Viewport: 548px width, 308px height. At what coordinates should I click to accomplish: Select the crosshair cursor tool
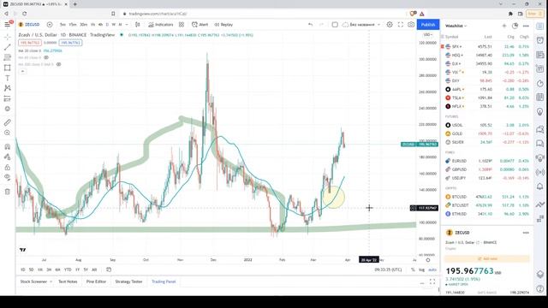tap(8, 37)
